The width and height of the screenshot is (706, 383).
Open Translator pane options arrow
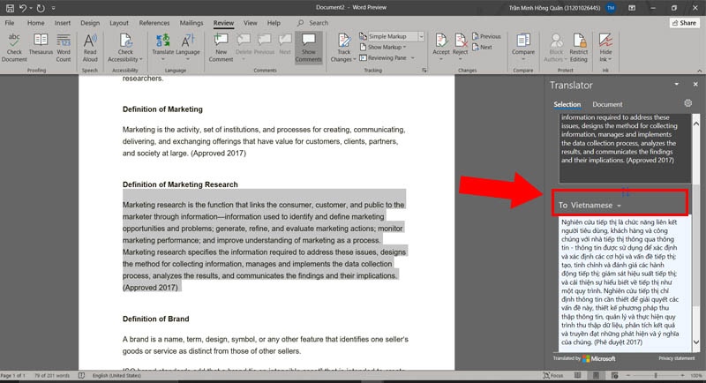[x=676, y=85]
